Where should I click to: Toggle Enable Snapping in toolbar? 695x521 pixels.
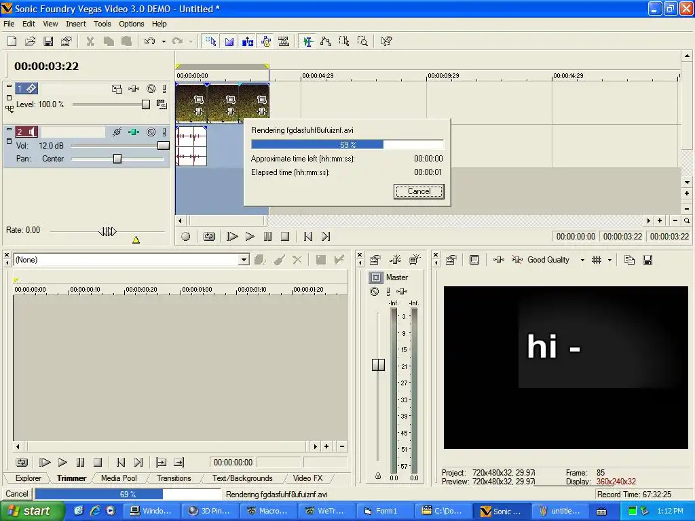click(x=210, y=41)
